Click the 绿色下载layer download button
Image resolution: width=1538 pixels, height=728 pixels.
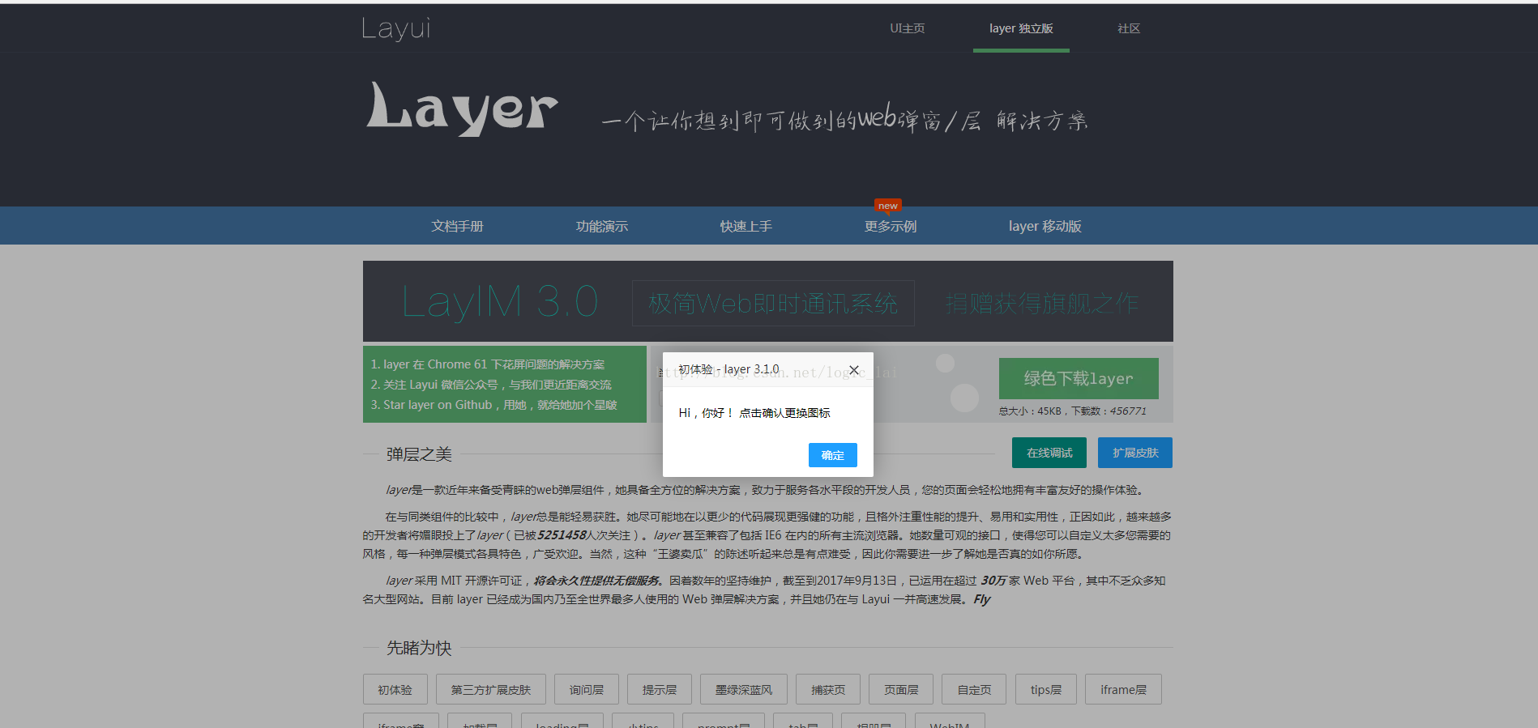click(x=1079, y=378)
